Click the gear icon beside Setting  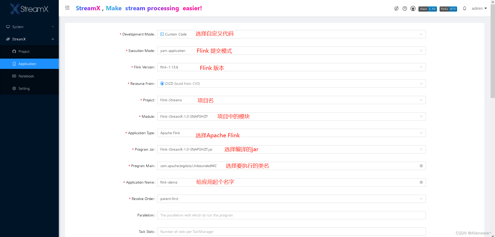click(x=14, y=88)
